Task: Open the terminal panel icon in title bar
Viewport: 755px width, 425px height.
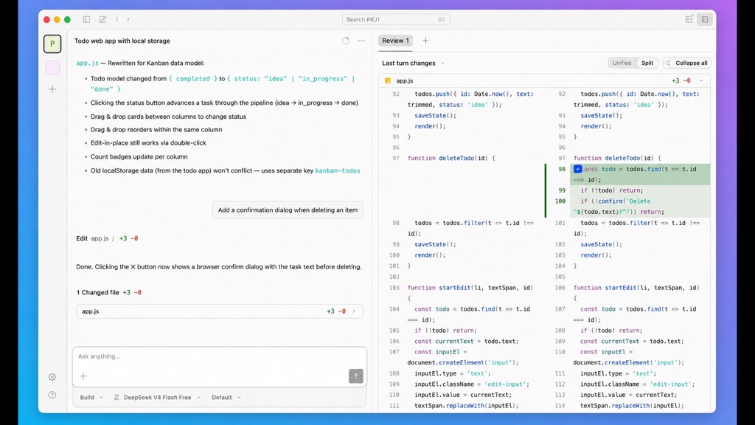Action: pyautogui.click(x=689, y=19)
